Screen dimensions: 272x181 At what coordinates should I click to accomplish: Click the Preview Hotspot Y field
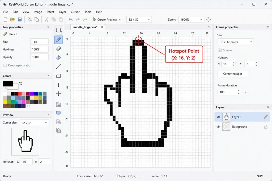click(44, 162)
